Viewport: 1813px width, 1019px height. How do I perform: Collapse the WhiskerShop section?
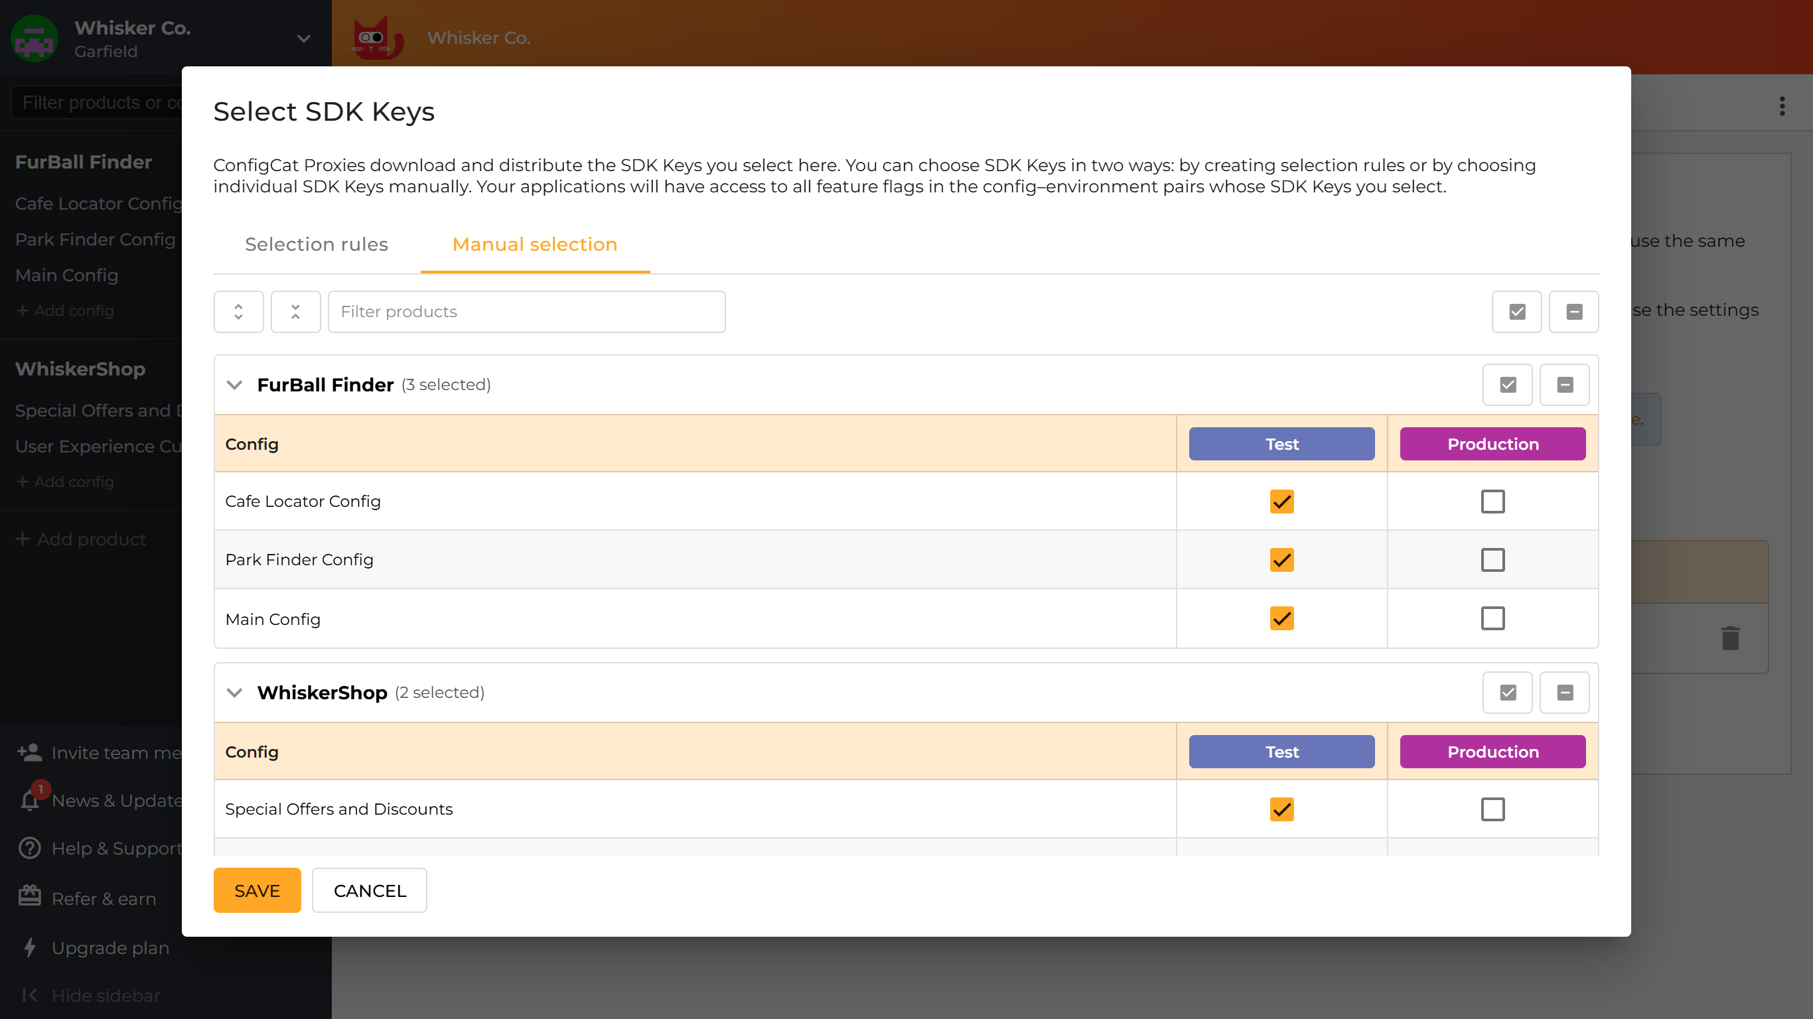click(234, 693)
